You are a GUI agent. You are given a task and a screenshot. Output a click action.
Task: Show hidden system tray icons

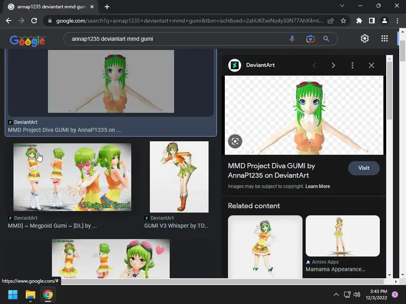point(336,294)
